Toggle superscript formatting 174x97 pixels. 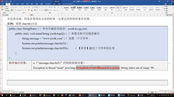pos(23,10)
